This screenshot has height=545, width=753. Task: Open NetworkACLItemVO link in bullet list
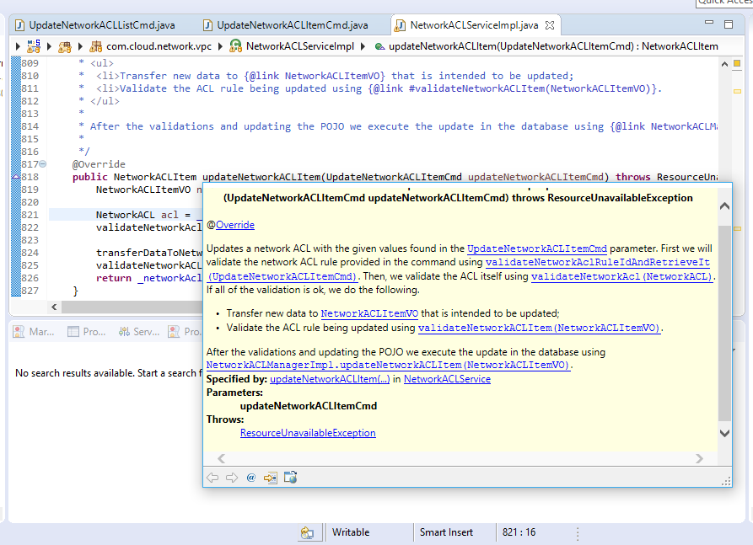[x=369, y=313]
